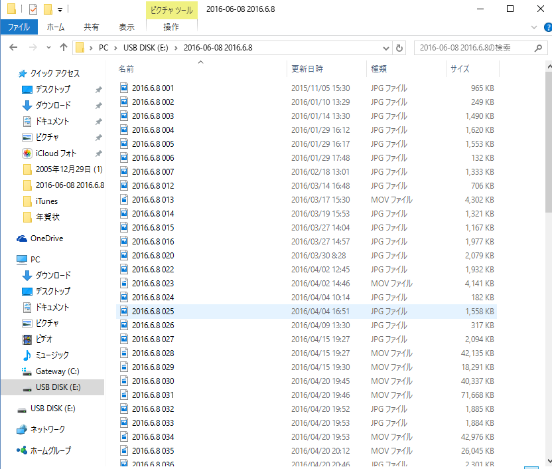
Task: Click the pin icon beside ピクチャ
Action: pyautogui.click(x=99, y=138)
